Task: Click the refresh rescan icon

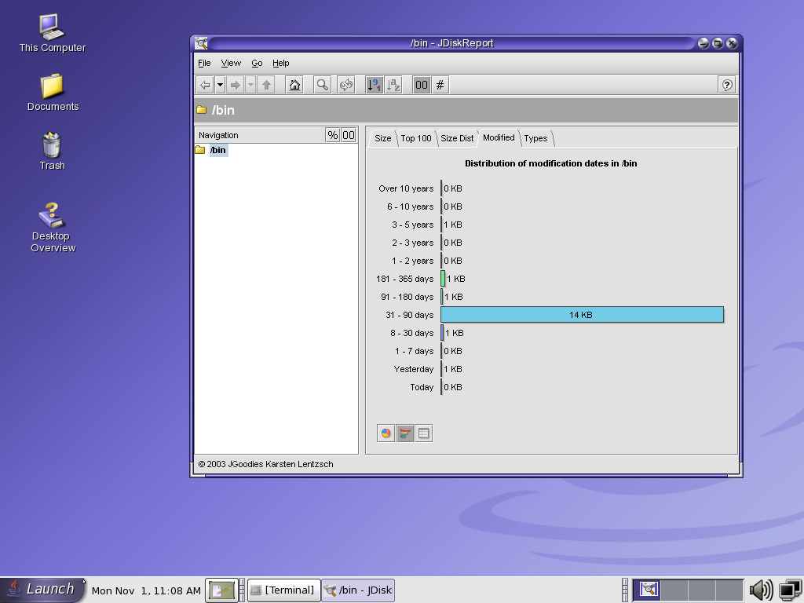Action: [346, 85]
